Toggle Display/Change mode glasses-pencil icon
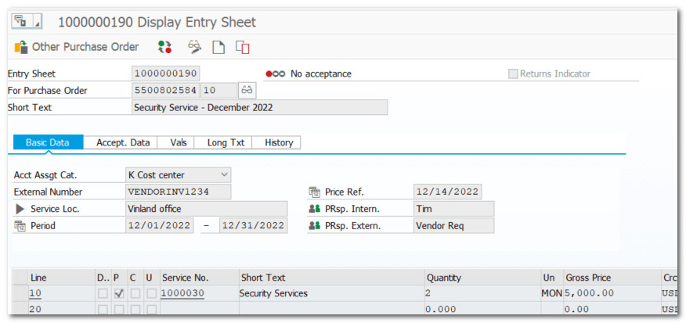 [x=194, y=47]
